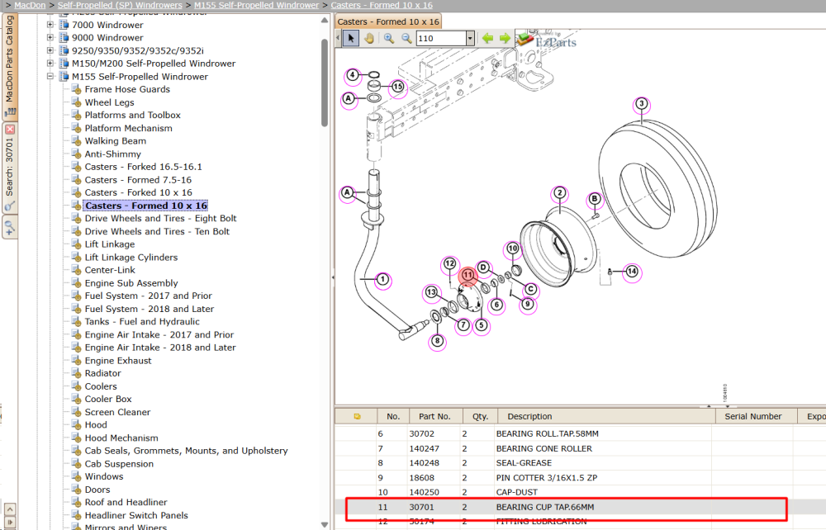Click the cart icon column header

click(357, 416)
